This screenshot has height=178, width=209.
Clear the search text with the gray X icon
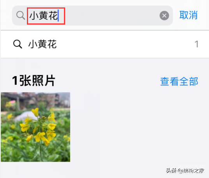(x=164, y=16)
